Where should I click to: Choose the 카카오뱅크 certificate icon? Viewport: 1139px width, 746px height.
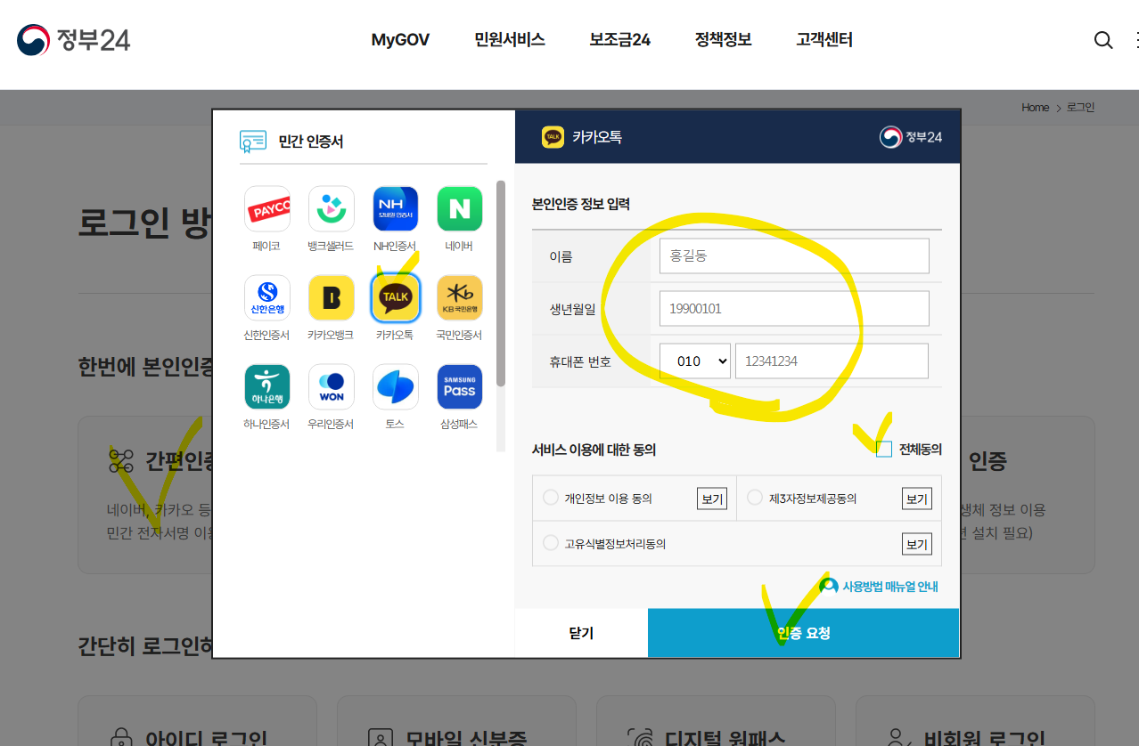click(x=331, y=297)
